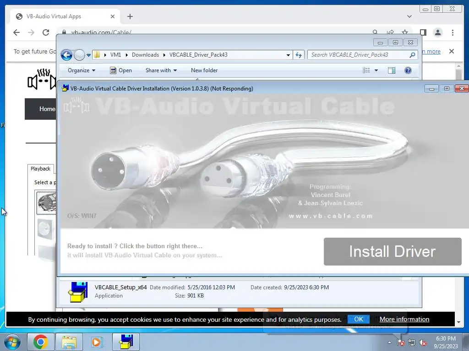
Task: Open Explorer recent locations dropdown arrow
Action: pos(88,55)
